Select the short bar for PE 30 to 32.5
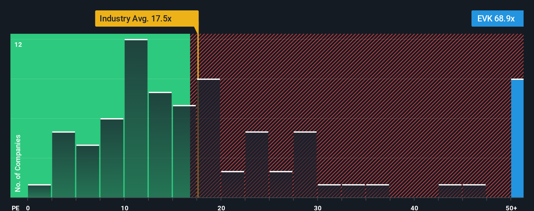The width and height of the screenshot is (534, 211). pyautogui.click(x=329, y=191)
